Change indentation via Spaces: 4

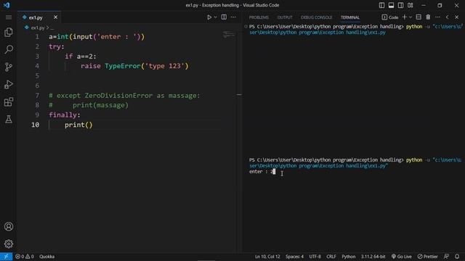(294, 257)
